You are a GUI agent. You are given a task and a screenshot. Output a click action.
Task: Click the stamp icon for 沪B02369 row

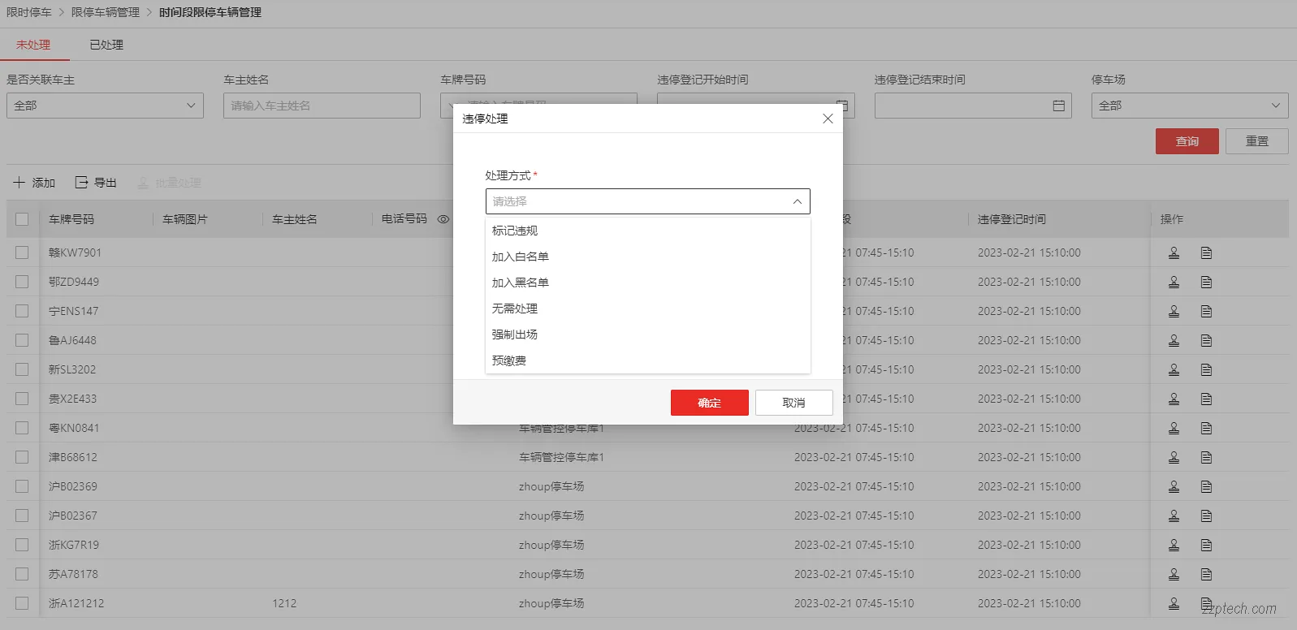point(1174,486)
